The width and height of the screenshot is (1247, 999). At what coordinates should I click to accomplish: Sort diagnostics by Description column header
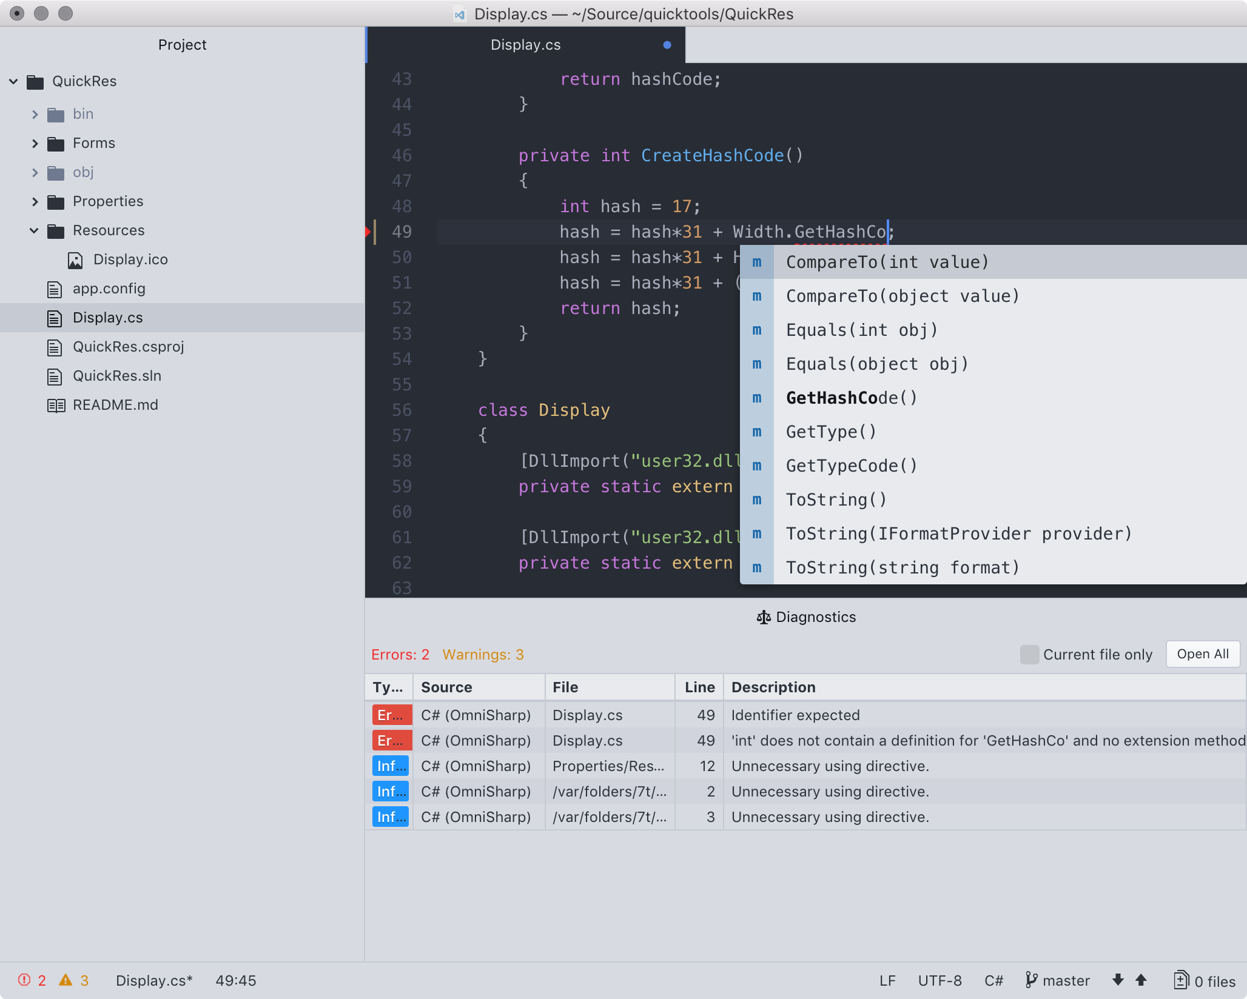tap(985, 687)
